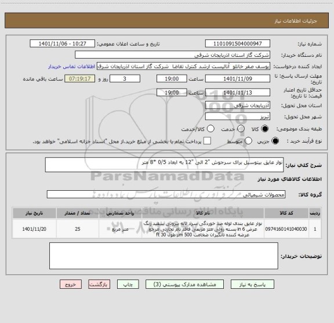The image size is (334, 323).
Task: Open buyer contact info link اطلاعات تماس خریدار
Action: click(x=71, y=67)
